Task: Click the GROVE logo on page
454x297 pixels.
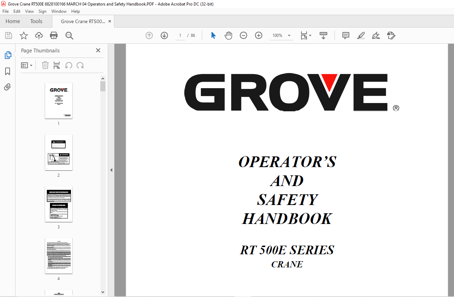Action: (291, 92)
